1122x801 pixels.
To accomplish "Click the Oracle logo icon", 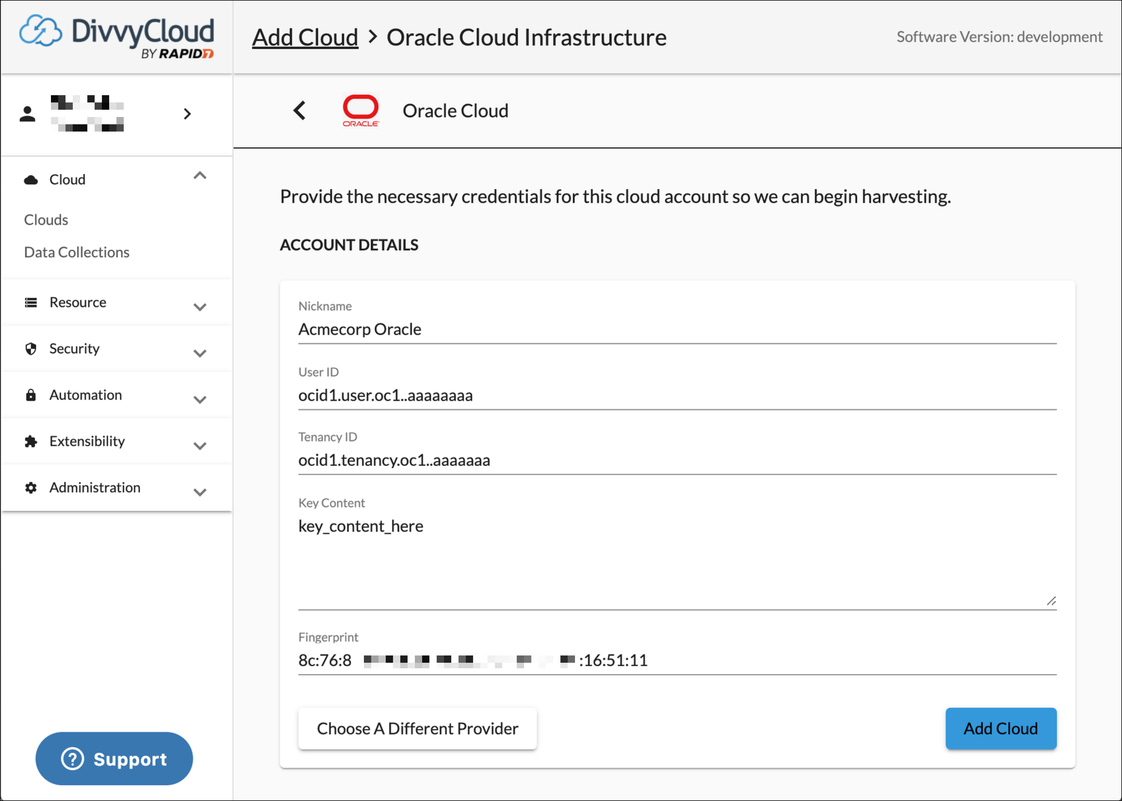I will (361, 111).
